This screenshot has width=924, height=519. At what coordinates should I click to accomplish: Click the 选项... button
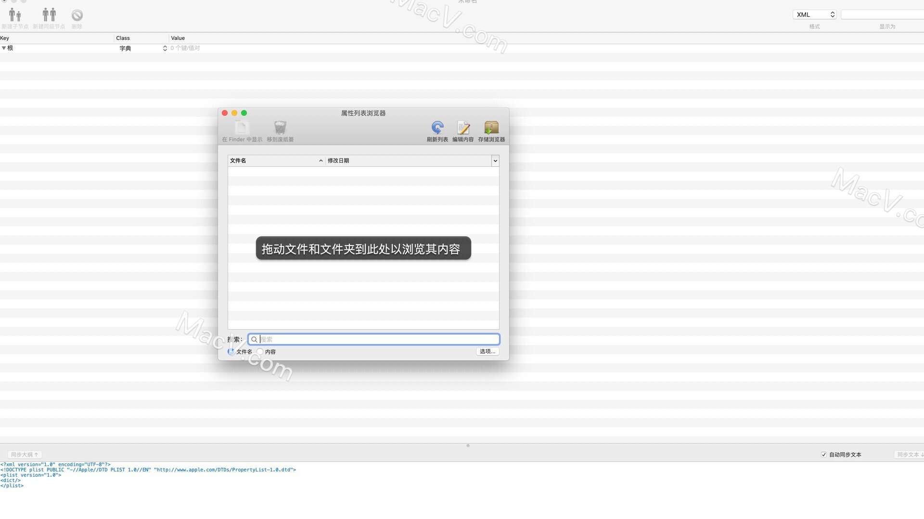[x=488, y=351]
